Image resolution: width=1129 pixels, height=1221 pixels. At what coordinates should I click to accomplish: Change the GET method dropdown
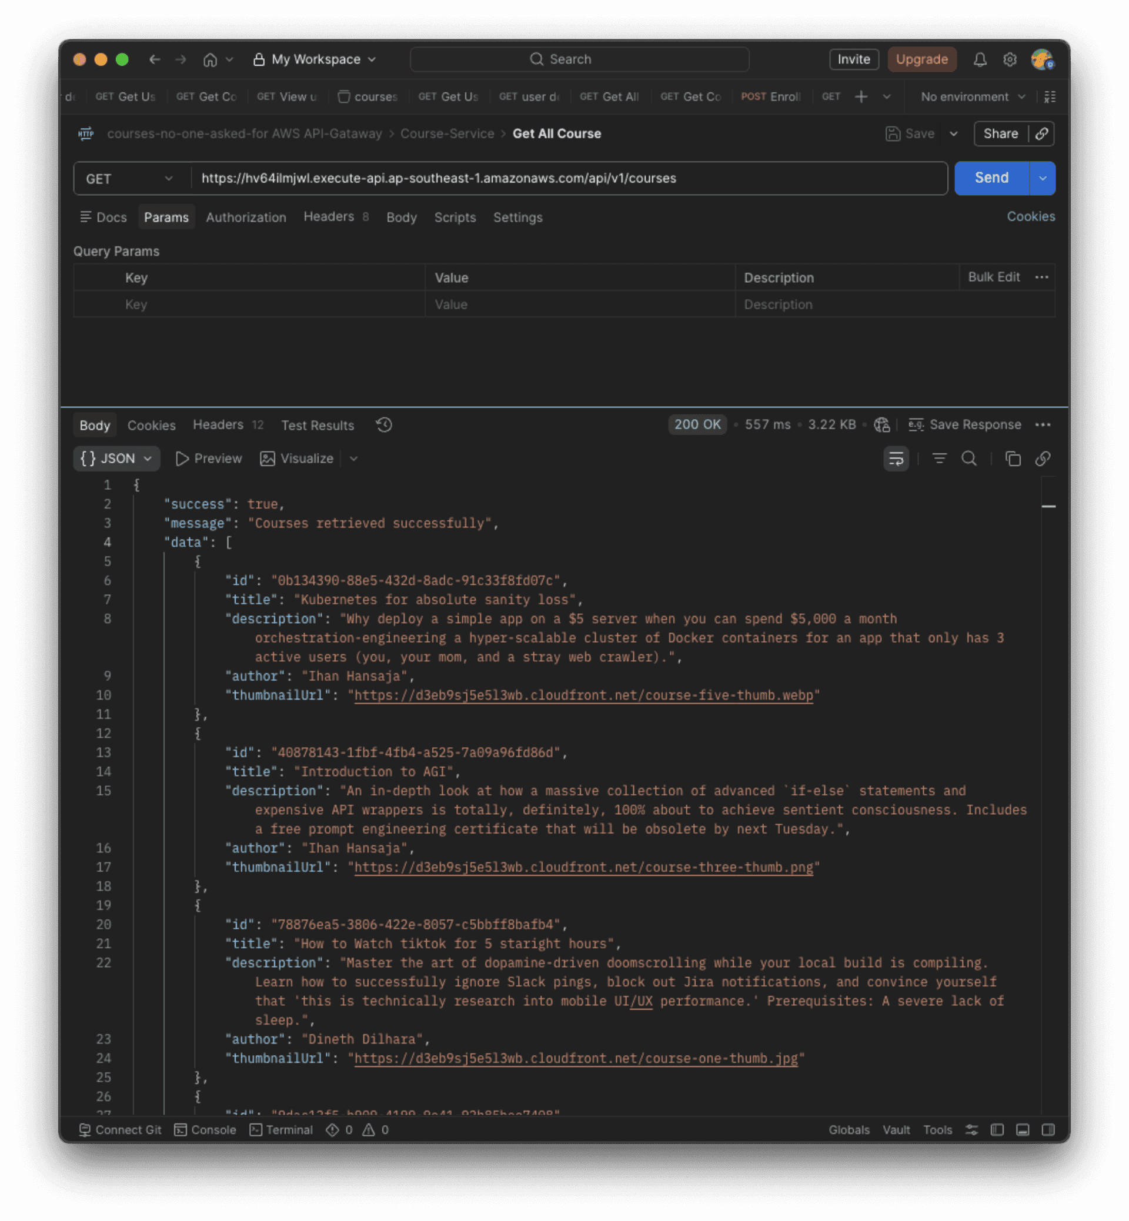129,179
